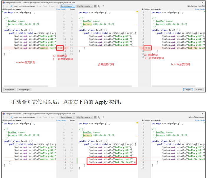Accept the master change with the » arrow
Image resolution: width=207 pixels, height=178 pixels.
[61, 48]
